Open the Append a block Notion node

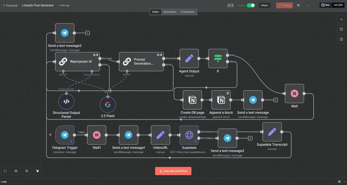click(221, 100)
